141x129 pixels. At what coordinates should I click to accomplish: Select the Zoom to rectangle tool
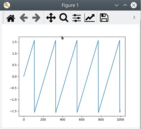tap(64, 18)
